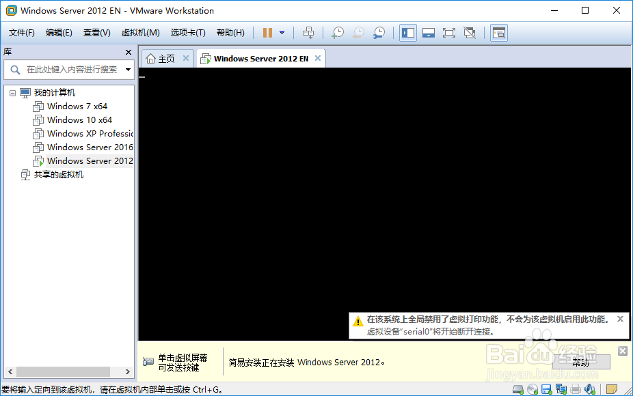This screenshot has height=396, width=633.
Task: Open the 虚拟机(M) menu
Action: tap(141, 33)
